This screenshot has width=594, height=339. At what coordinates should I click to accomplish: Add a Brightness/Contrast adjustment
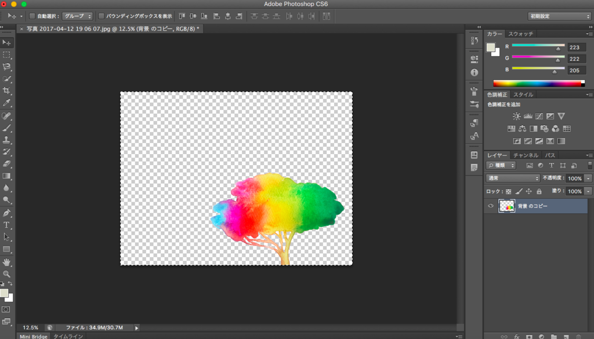tap(516, 116)
